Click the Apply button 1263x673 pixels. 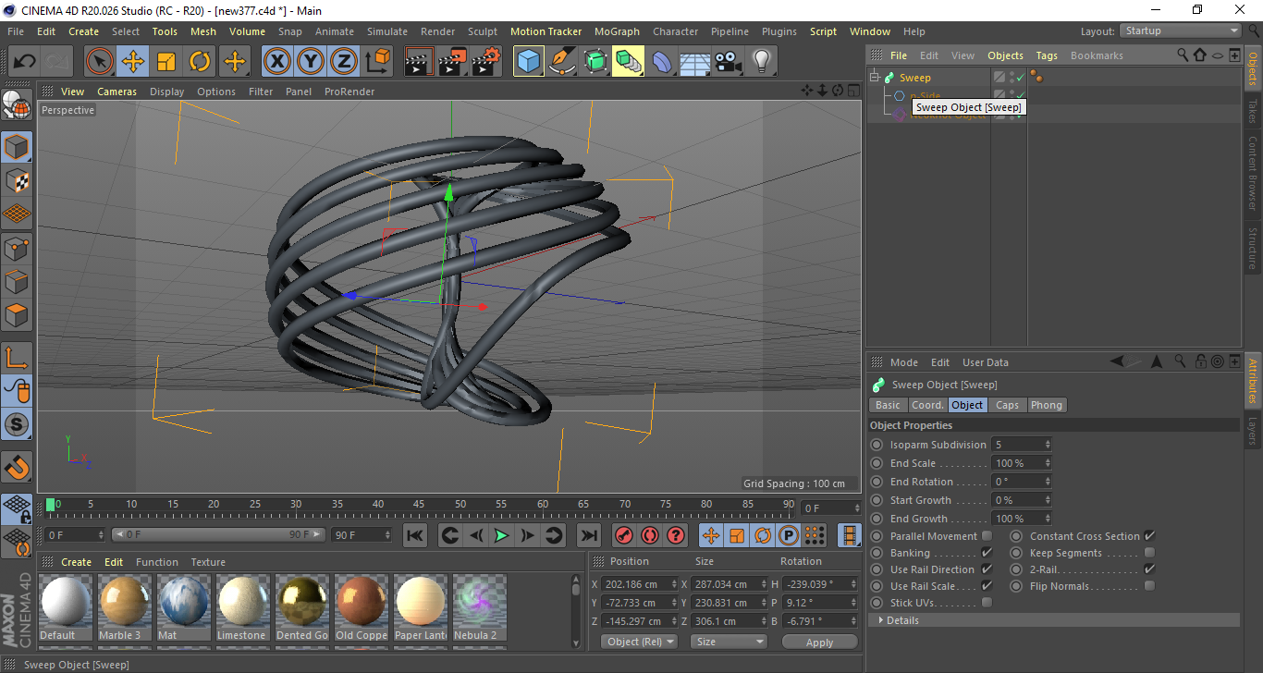tap(819, 642)
